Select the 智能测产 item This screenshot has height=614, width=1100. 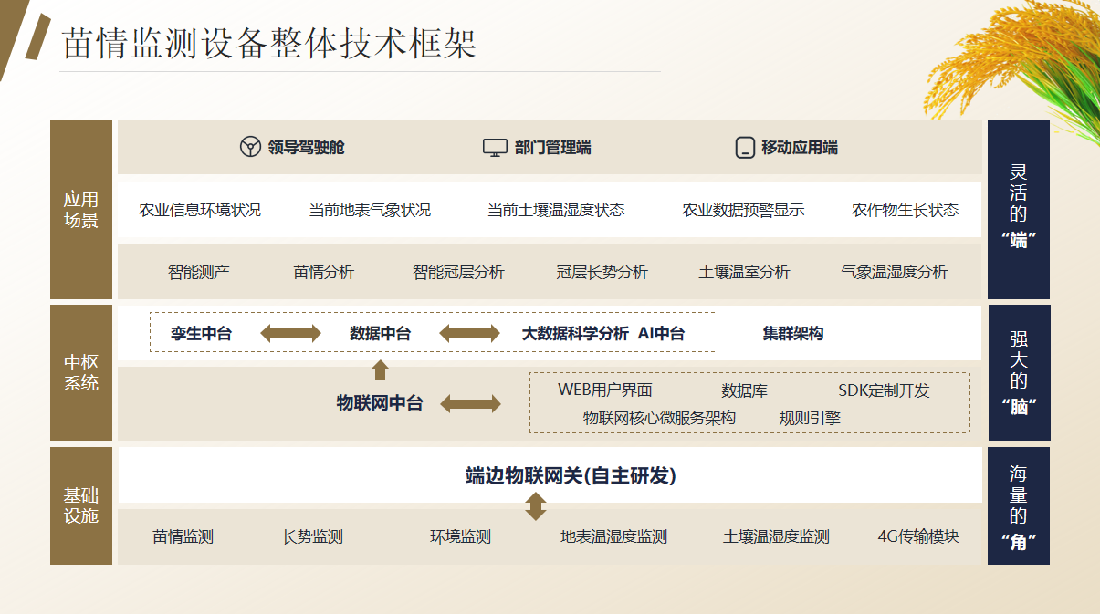pyautogui.click(x=199, y=272)
